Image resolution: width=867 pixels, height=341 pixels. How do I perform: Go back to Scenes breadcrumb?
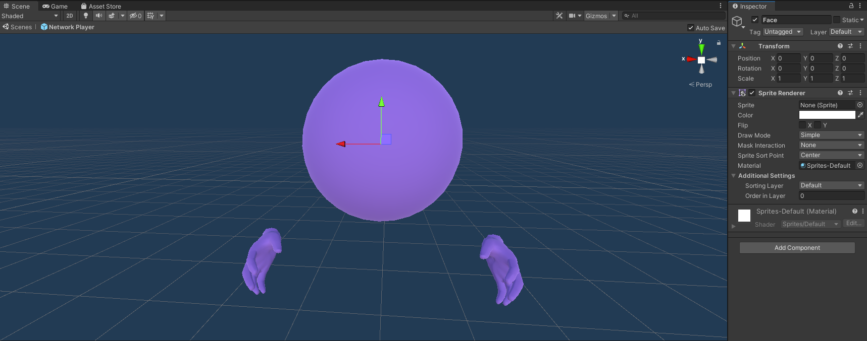(17, 27)
